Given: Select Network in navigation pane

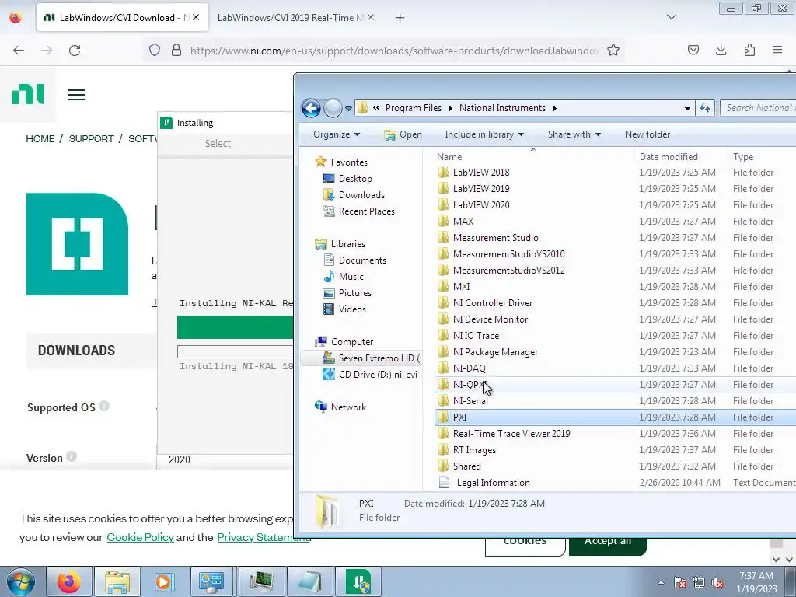Looking at the screenshot, I should coord(348,407).
